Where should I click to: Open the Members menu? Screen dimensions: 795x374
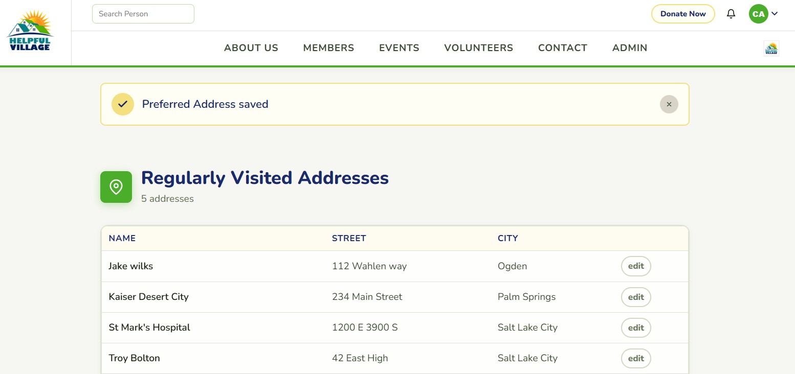point(329,48)
